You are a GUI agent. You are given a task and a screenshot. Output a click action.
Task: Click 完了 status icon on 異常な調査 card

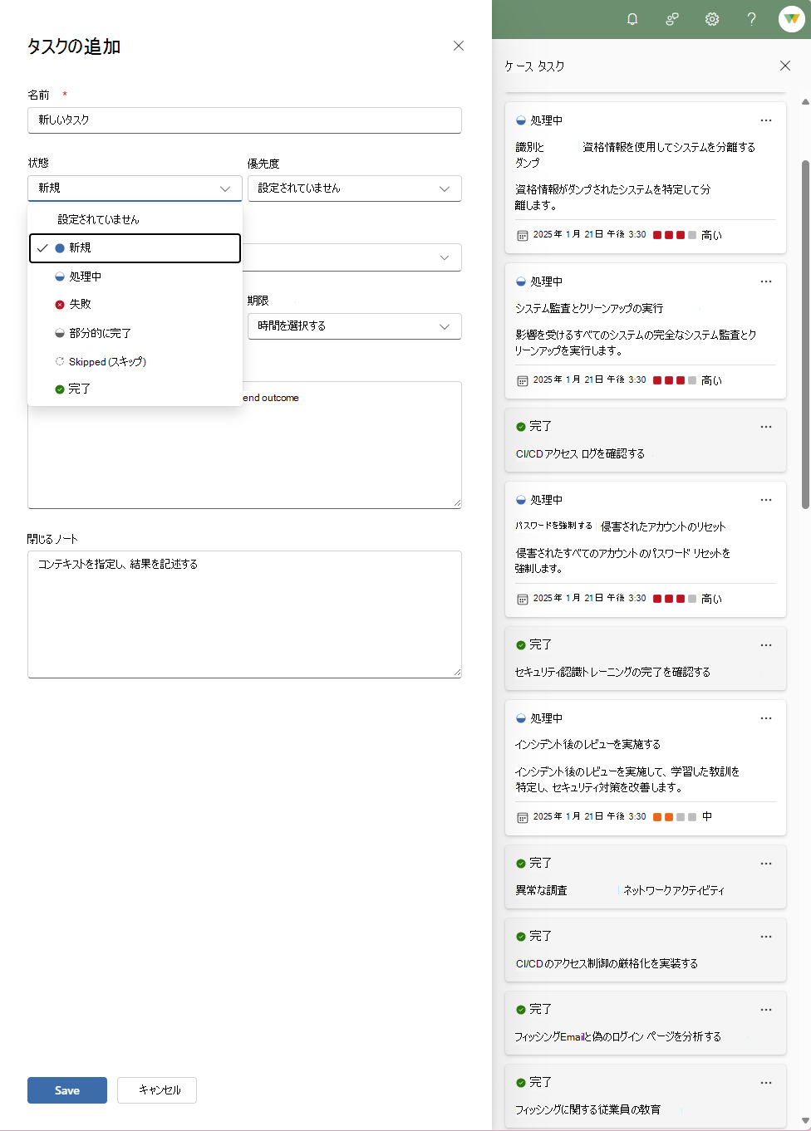tap(521, 864)
